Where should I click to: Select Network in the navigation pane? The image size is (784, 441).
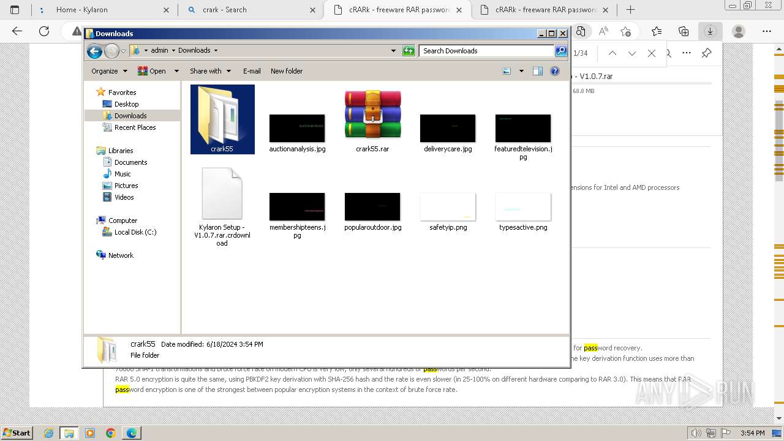coord(121,255)
